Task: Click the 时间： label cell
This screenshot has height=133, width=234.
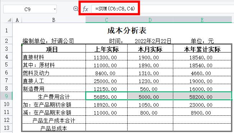Action: point(116,41)
